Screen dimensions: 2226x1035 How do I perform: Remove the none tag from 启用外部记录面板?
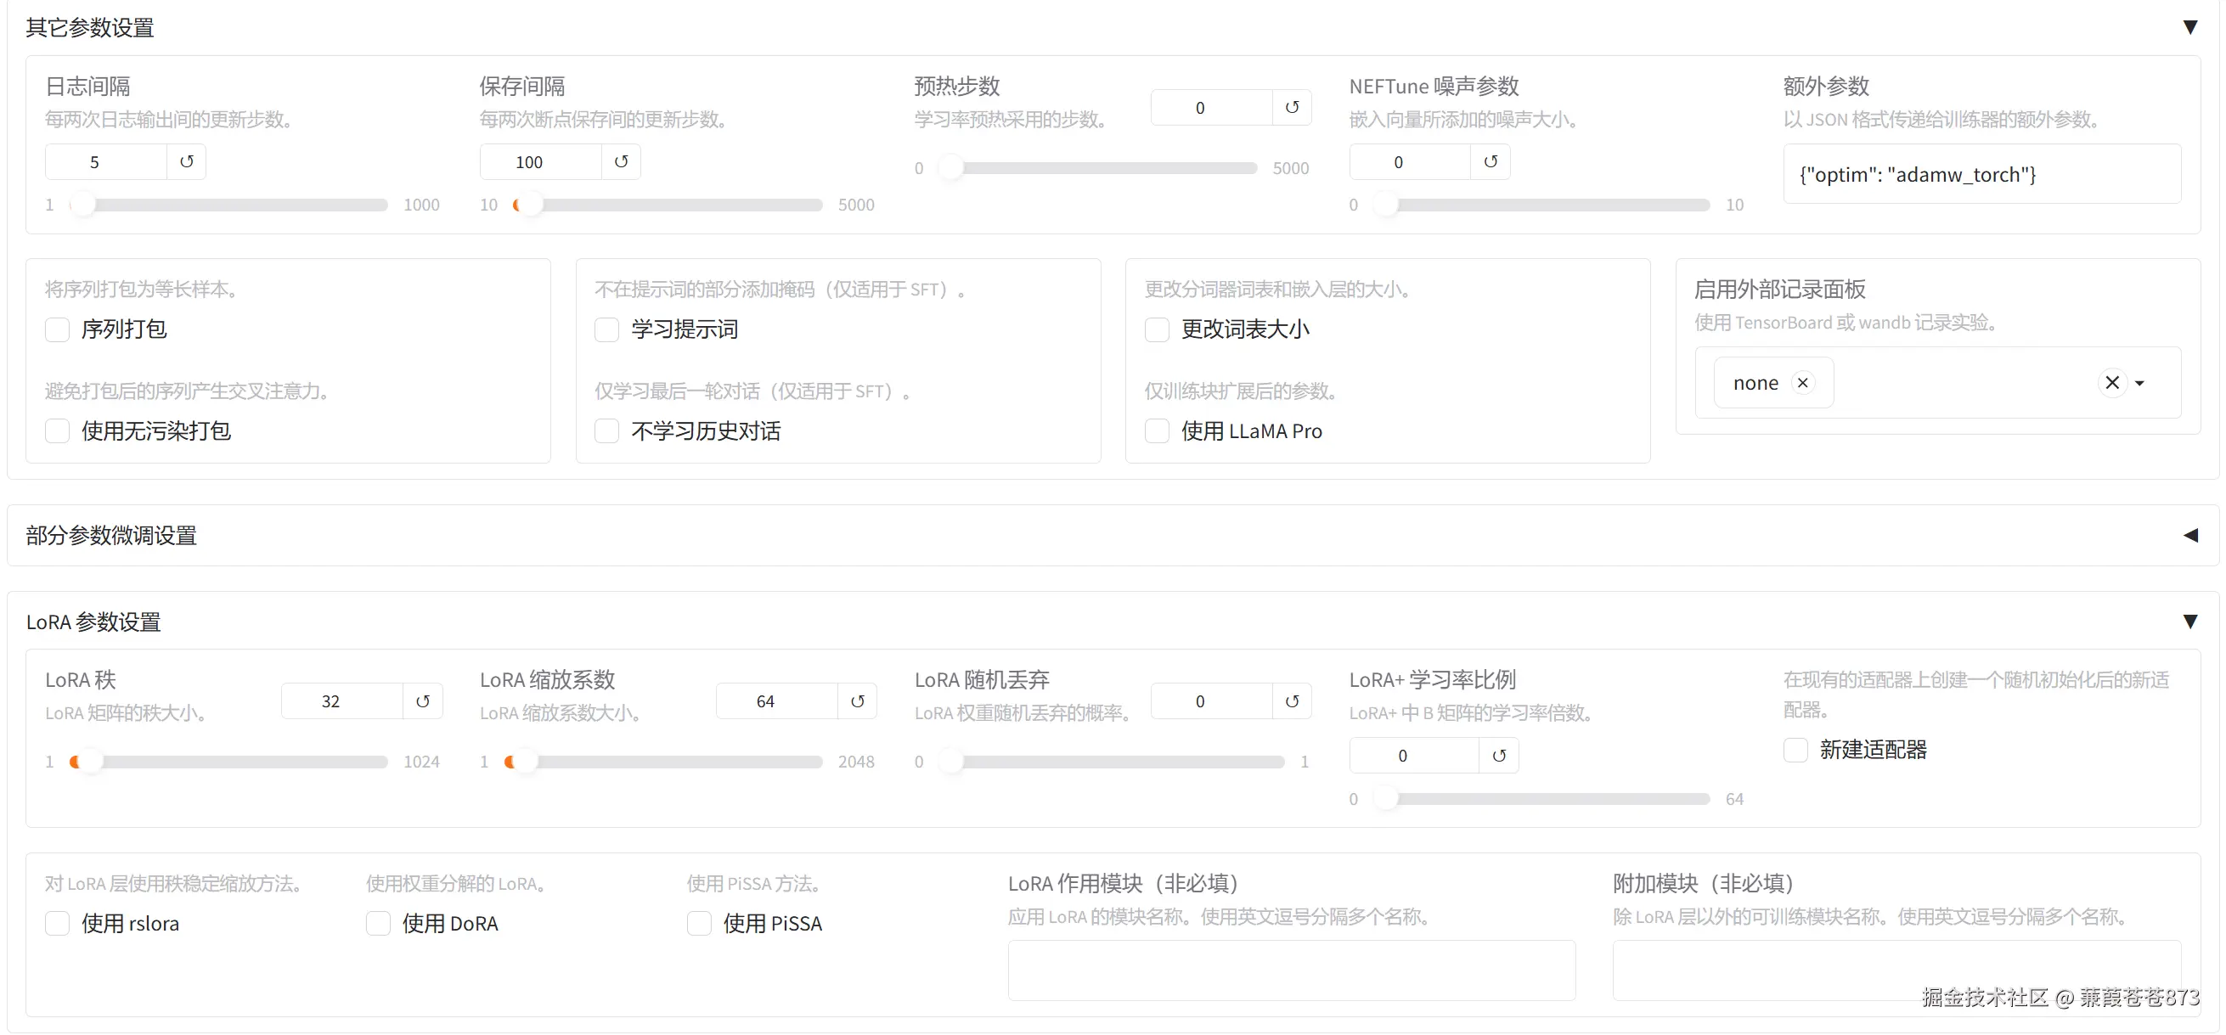pos(1803,382)
